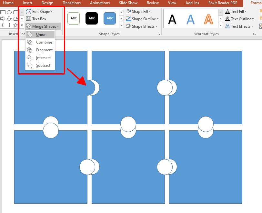The width and height of the screenshot is (262, 213).
Task: Select the blue Abc shape style preset
Action: pos(109,18)
